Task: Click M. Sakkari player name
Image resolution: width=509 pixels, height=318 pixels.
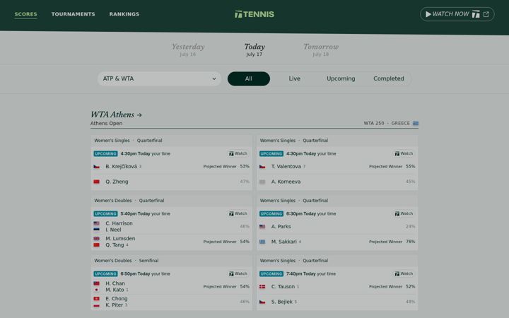Action: pyautogui.click(x=284, y=242)
